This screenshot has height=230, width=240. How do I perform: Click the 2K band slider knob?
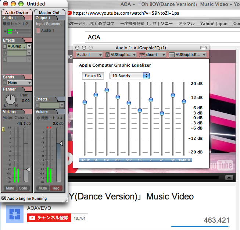(151, 100)
